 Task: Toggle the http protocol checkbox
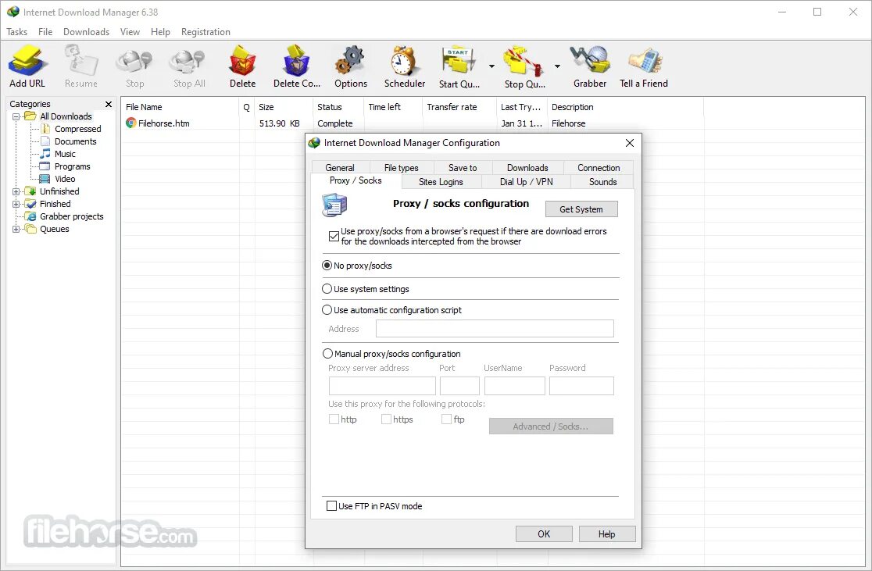pos(334,419)
